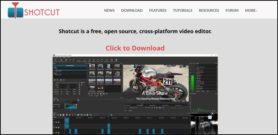Viewport: 278px width, 135px height.
Task: Toggle the Fade In Audio filter checkmark
Action: pos(55,75)
